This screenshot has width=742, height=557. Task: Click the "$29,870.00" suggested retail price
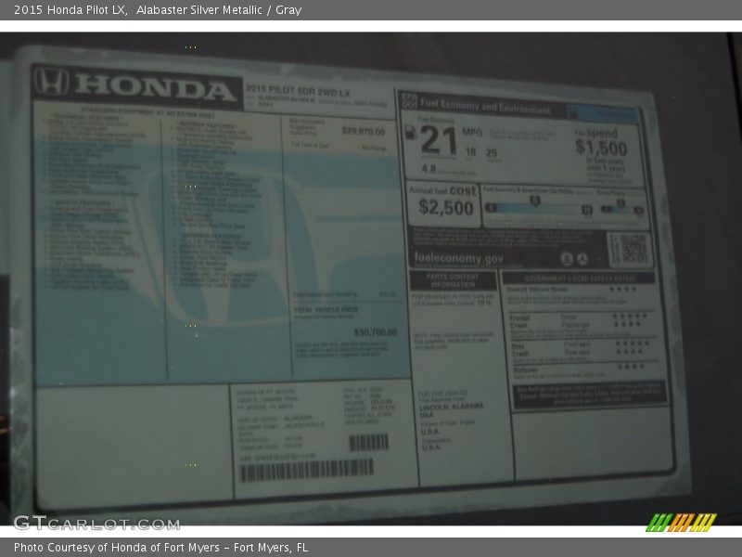tap(363, 131)
